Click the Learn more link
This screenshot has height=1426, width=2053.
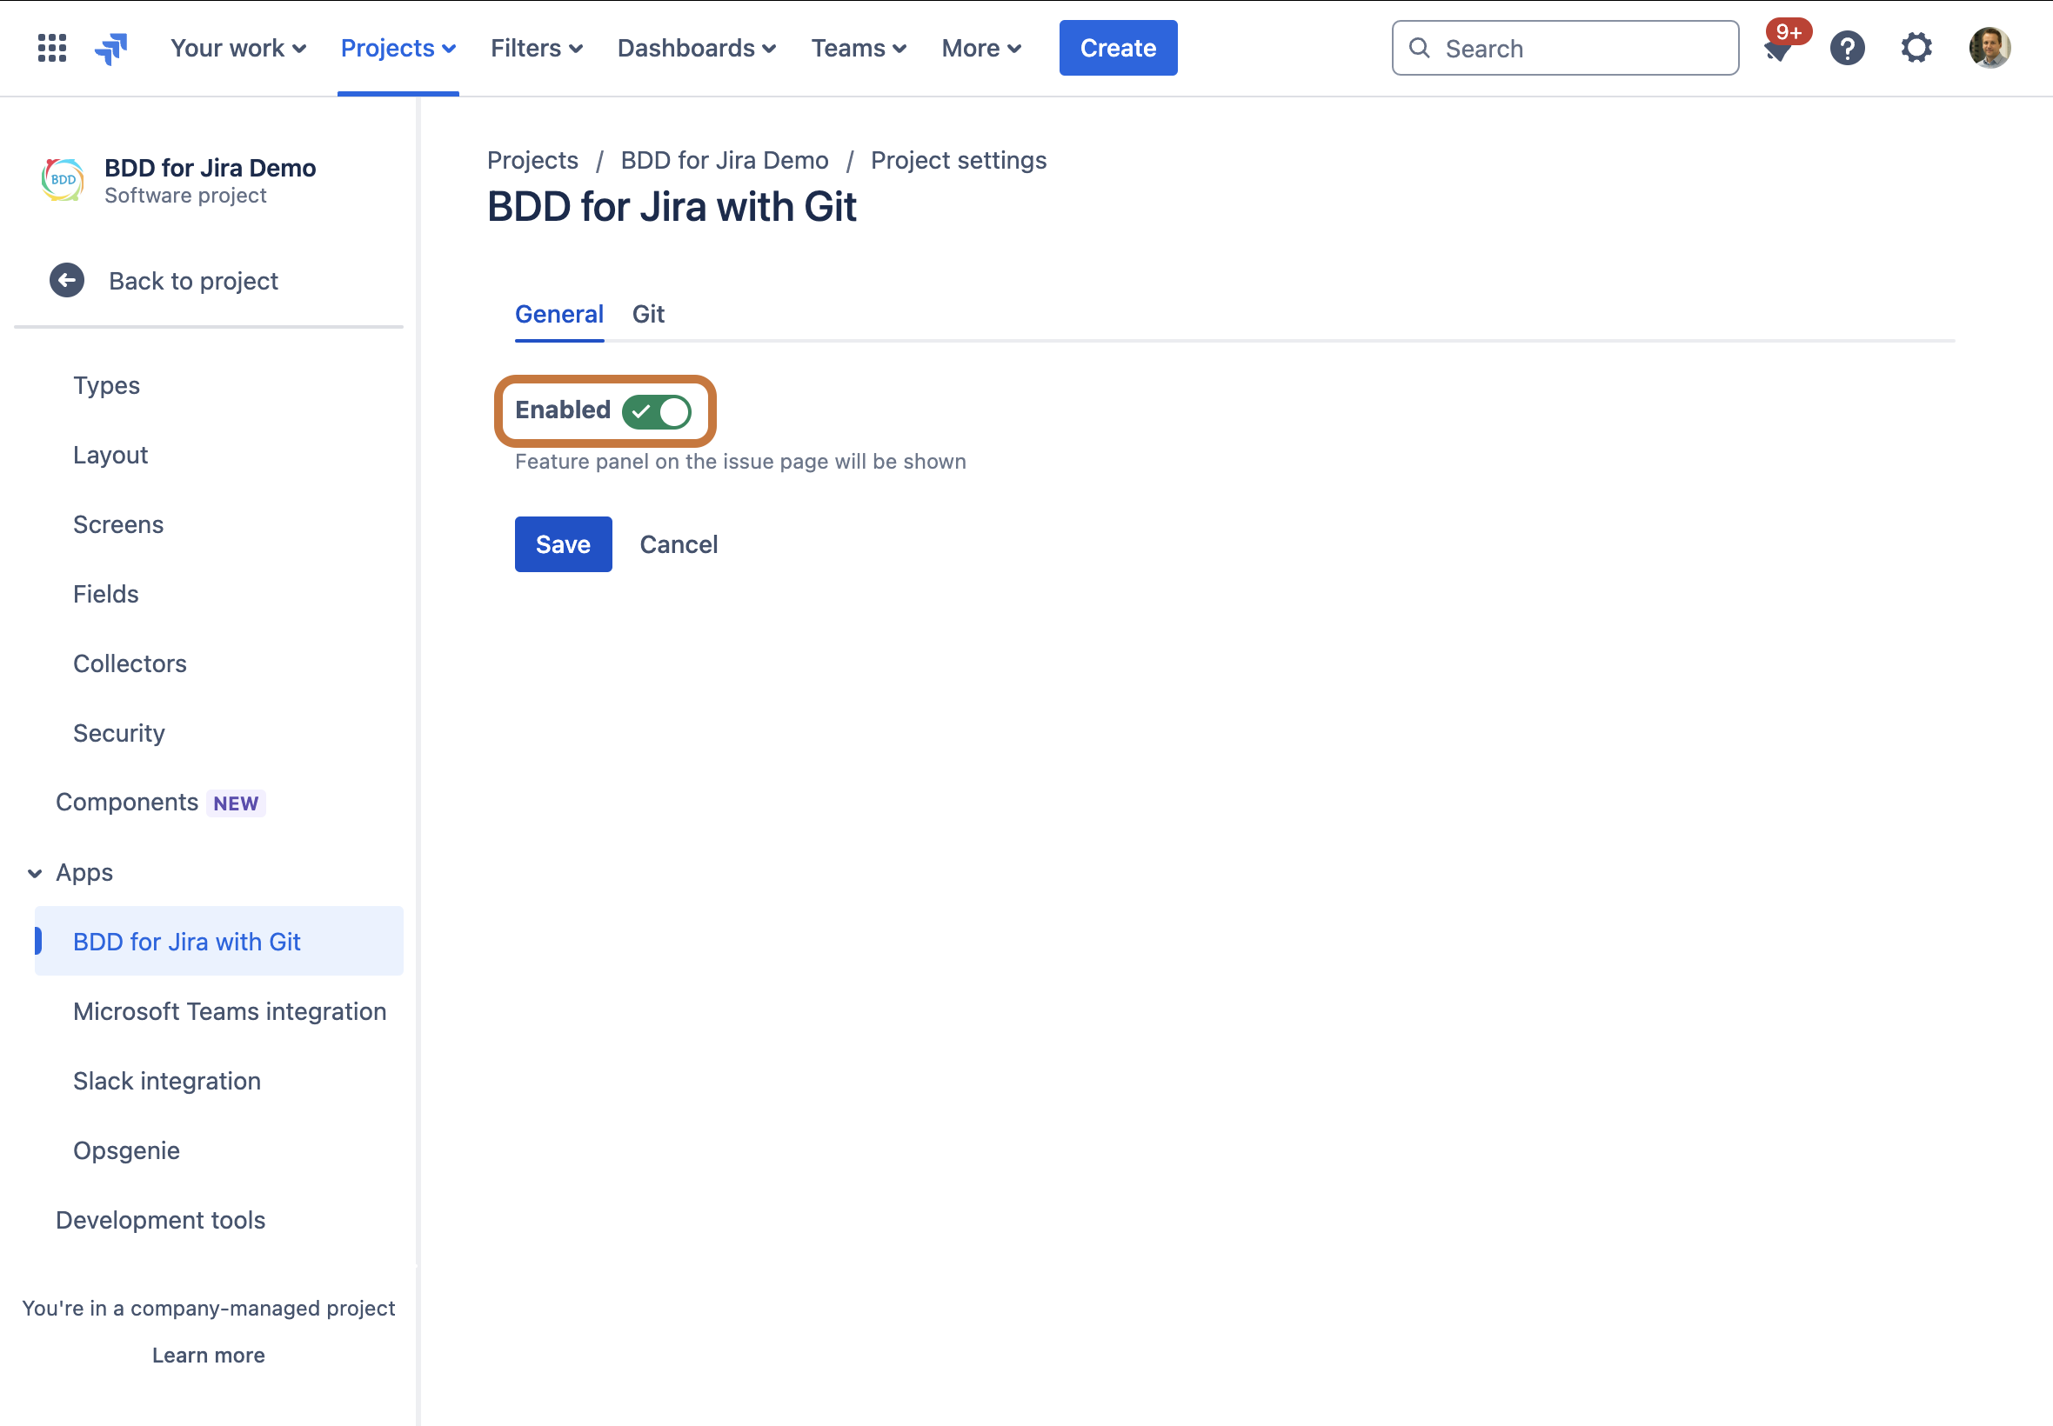tap(208, 1356)
